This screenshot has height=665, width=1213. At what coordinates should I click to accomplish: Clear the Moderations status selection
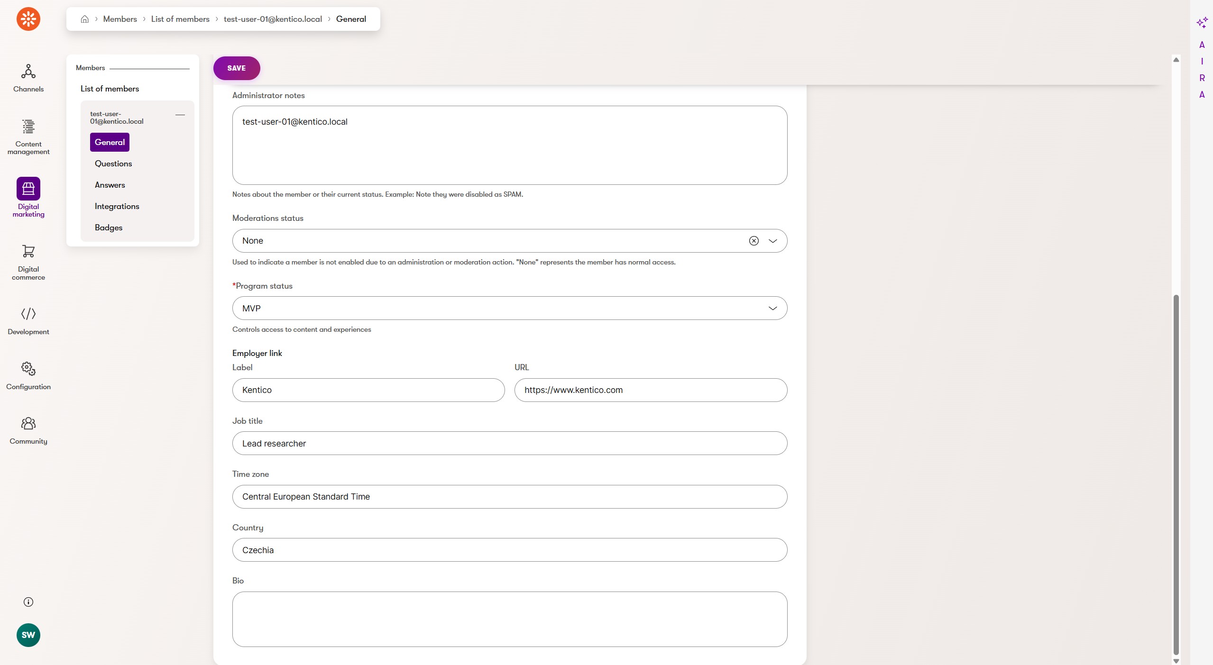[x=754, y=241]
